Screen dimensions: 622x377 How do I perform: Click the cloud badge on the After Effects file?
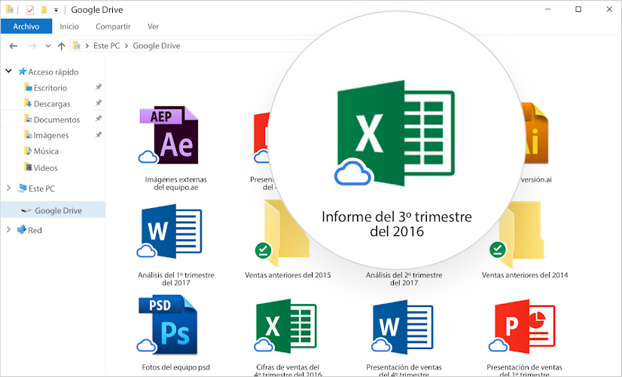148,157
